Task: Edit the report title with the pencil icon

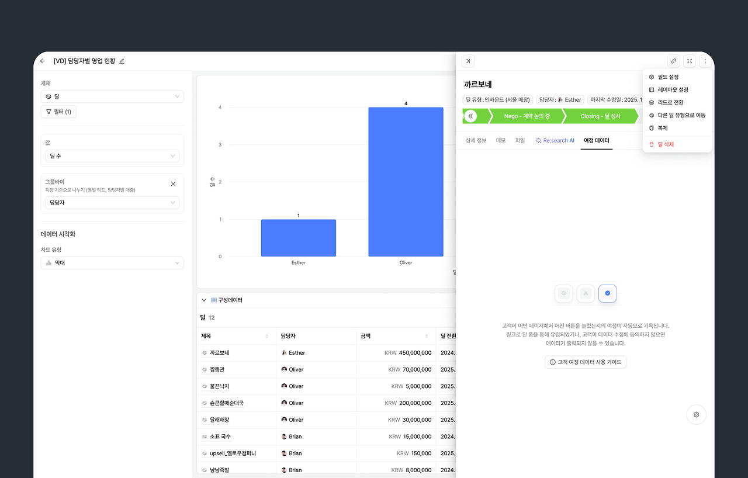Action: tap(122, 61)
